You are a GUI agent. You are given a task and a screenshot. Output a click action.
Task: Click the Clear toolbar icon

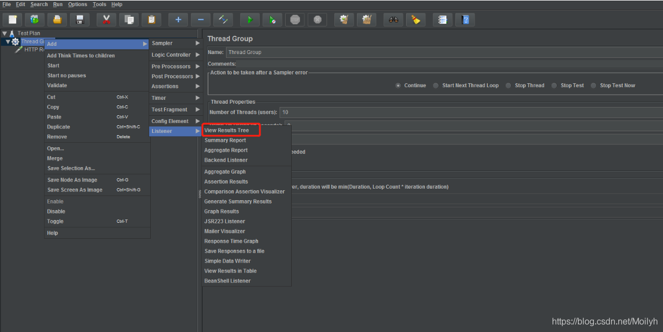pos(344,20)
